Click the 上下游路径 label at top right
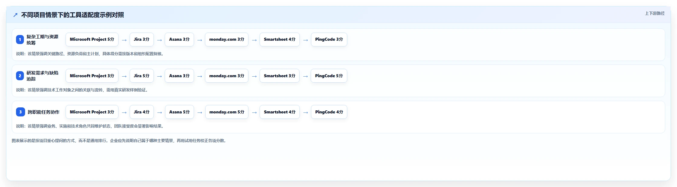Screen dimensions: 677x187 655,13
